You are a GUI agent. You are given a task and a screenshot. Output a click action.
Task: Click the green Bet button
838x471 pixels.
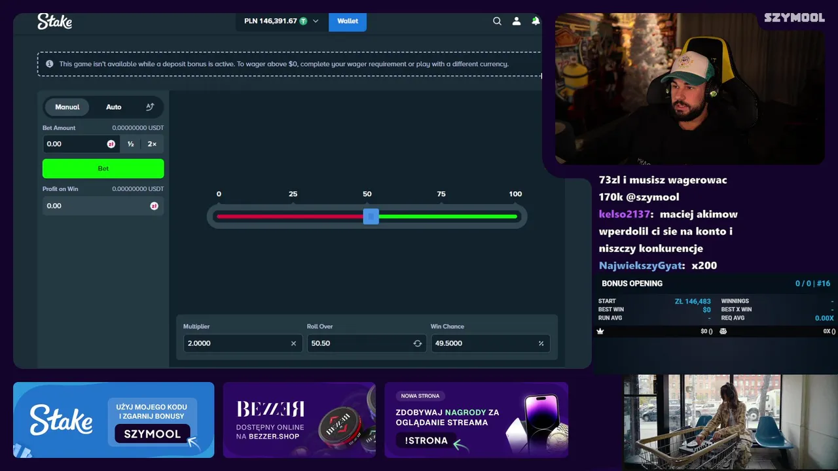pyautogui.click(x=103, y=168)
